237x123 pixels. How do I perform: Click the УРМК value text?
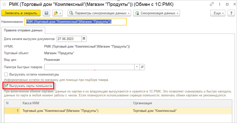pyautogui.click(x=87, y=47)
